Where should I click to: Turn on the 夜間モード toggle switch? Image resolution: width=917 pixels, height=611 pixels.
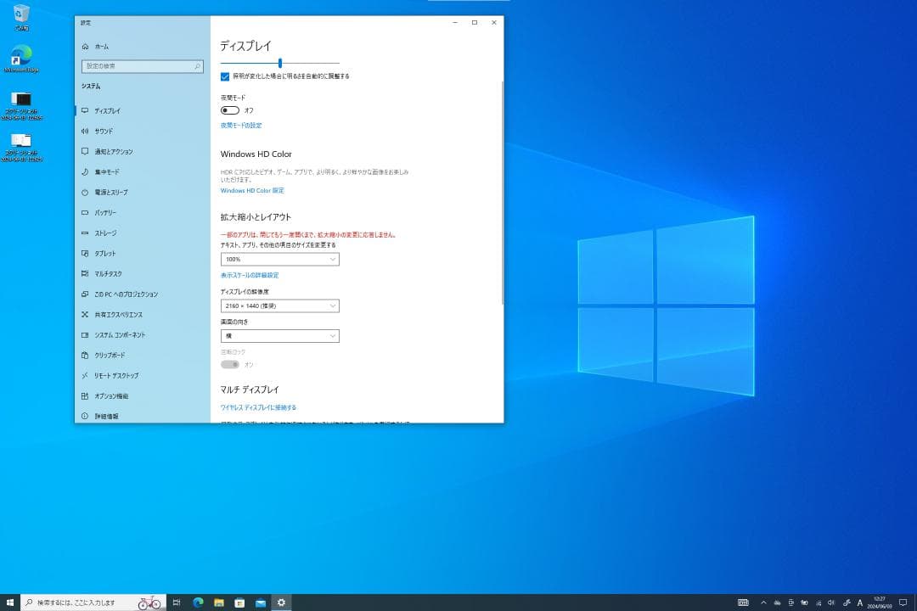pyautogui.click(x=230, y=110)
